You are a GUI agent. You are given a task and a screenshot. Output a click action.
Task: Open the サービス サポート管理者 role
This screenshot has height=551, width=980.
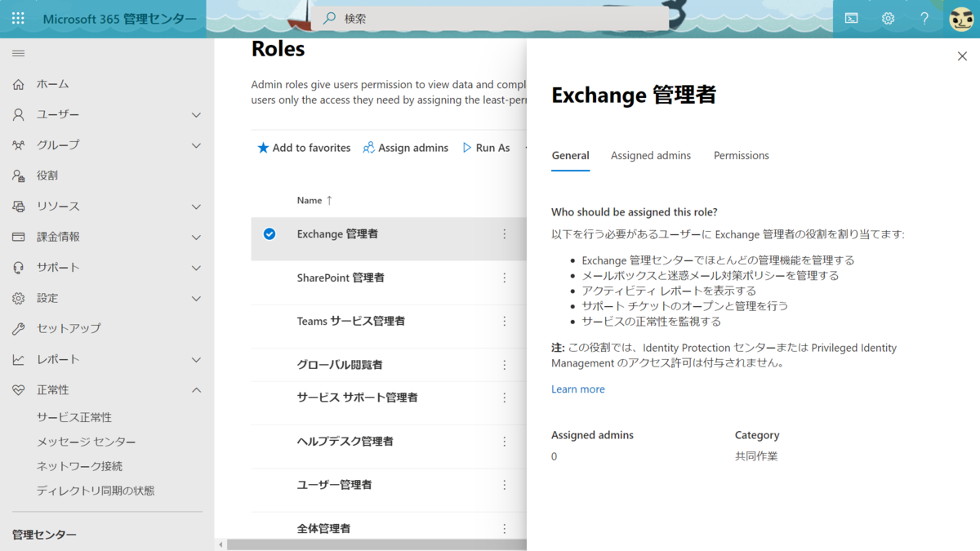click(x=358, y=398)
